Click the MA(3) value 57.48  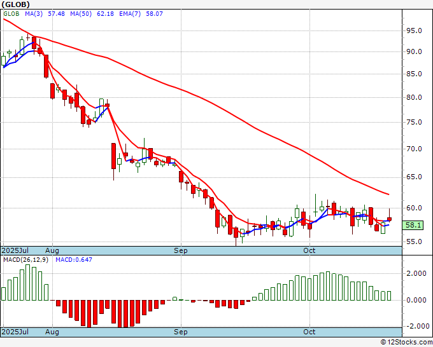[x=56, y=14]
